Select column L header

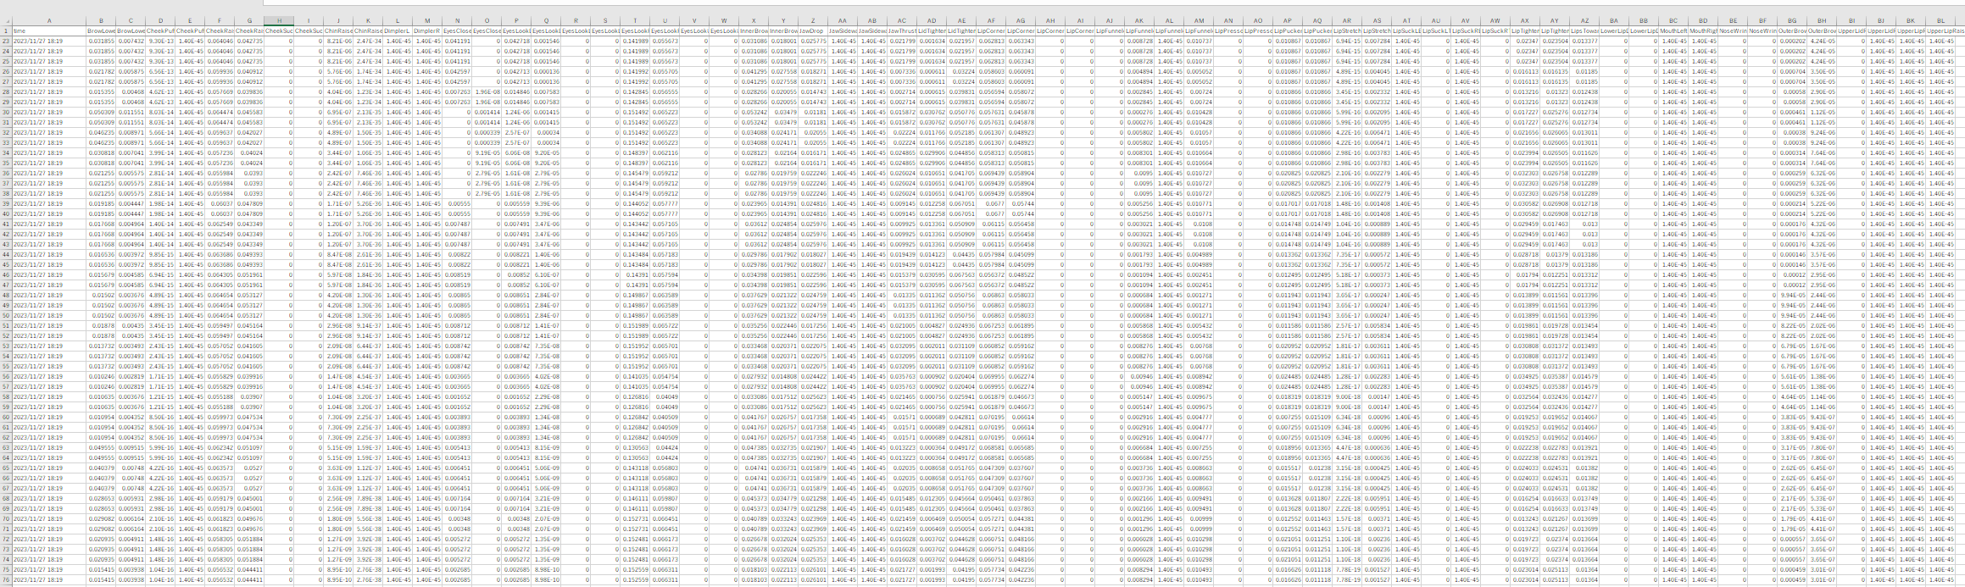[398, 20]
